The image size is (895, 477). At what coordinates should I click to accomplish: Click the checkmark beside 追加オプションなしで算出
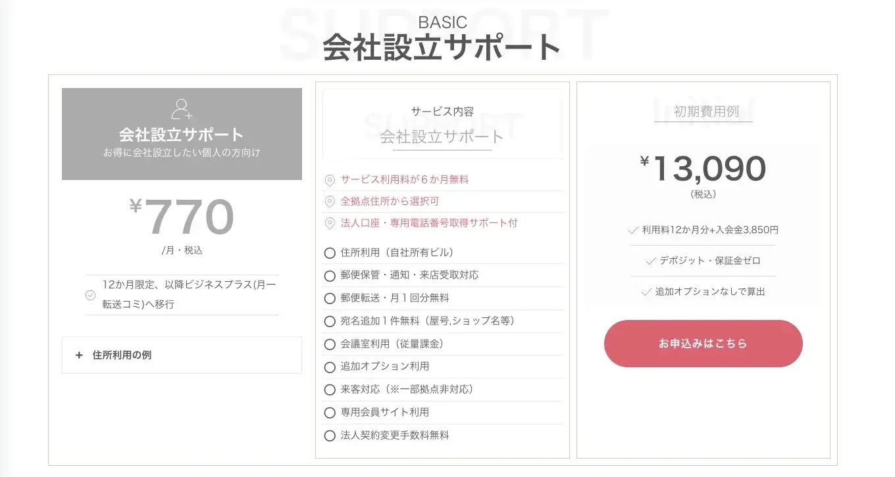tap(646, 292)
